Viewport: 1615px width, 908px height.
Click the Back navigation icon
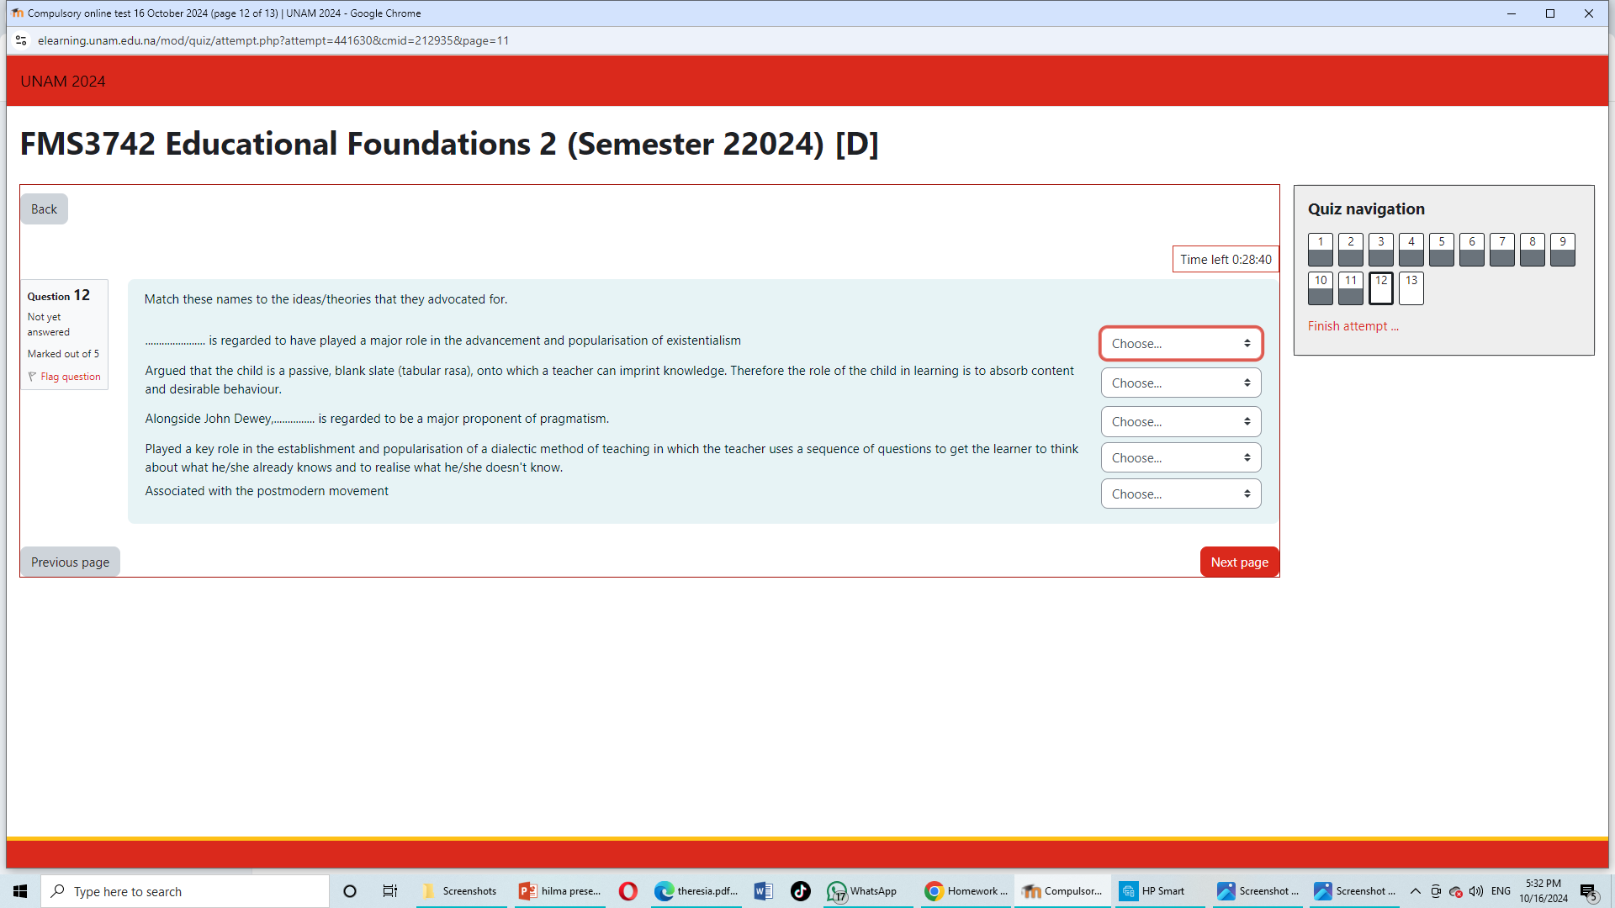pyautogui.click(x=45, y=209)
